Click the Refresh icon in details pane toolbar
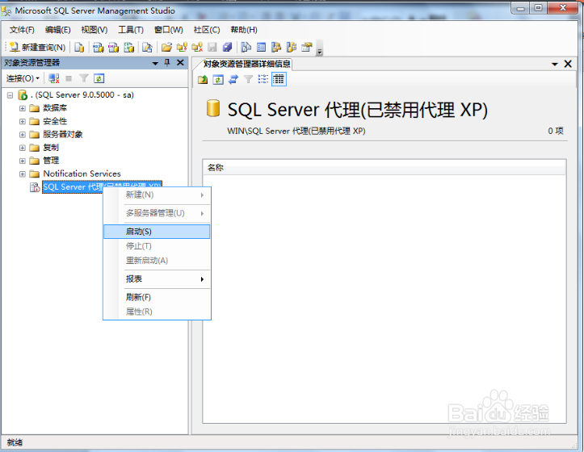The width and height of the screenshot is (584, 452). point(218,79)
